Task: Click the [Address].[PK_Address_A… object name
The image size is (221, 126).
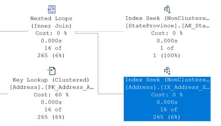Action: (52, 87)
